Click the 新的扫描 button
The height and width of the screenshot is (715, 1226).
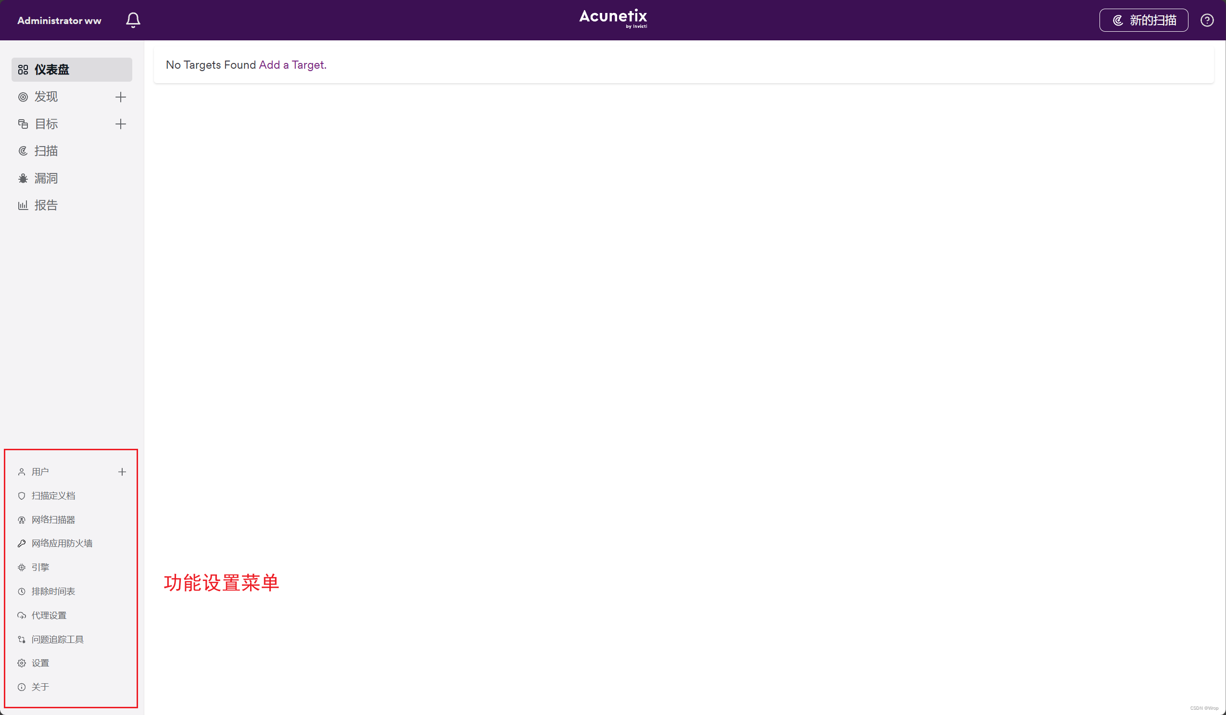coord(1143,20)
